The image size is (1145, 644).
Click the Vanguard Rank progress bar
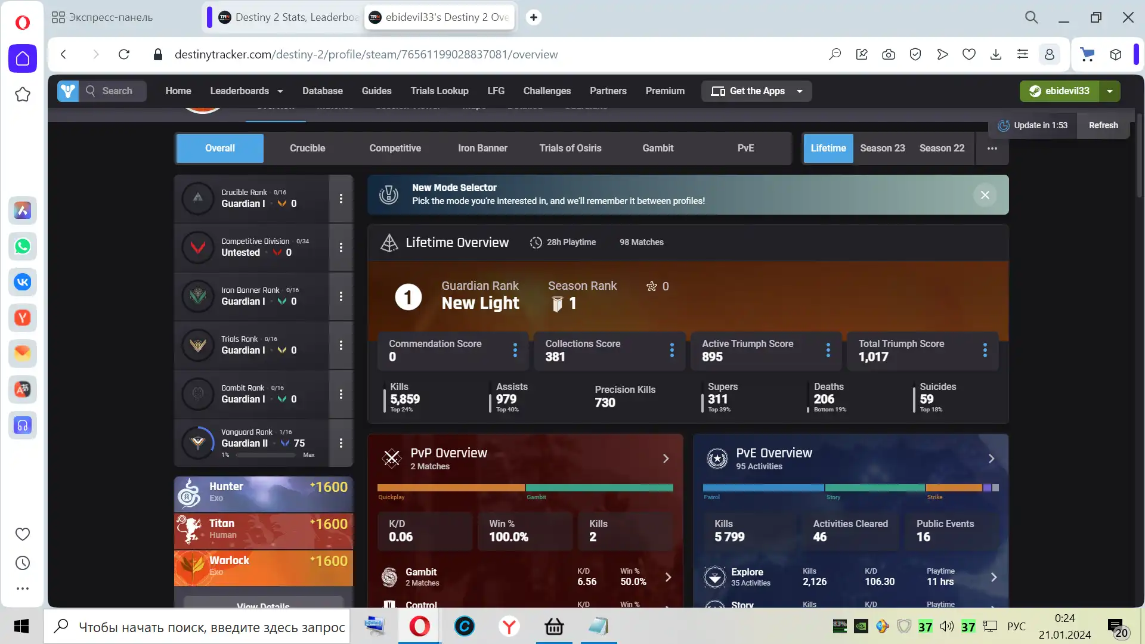click(265, 455)
